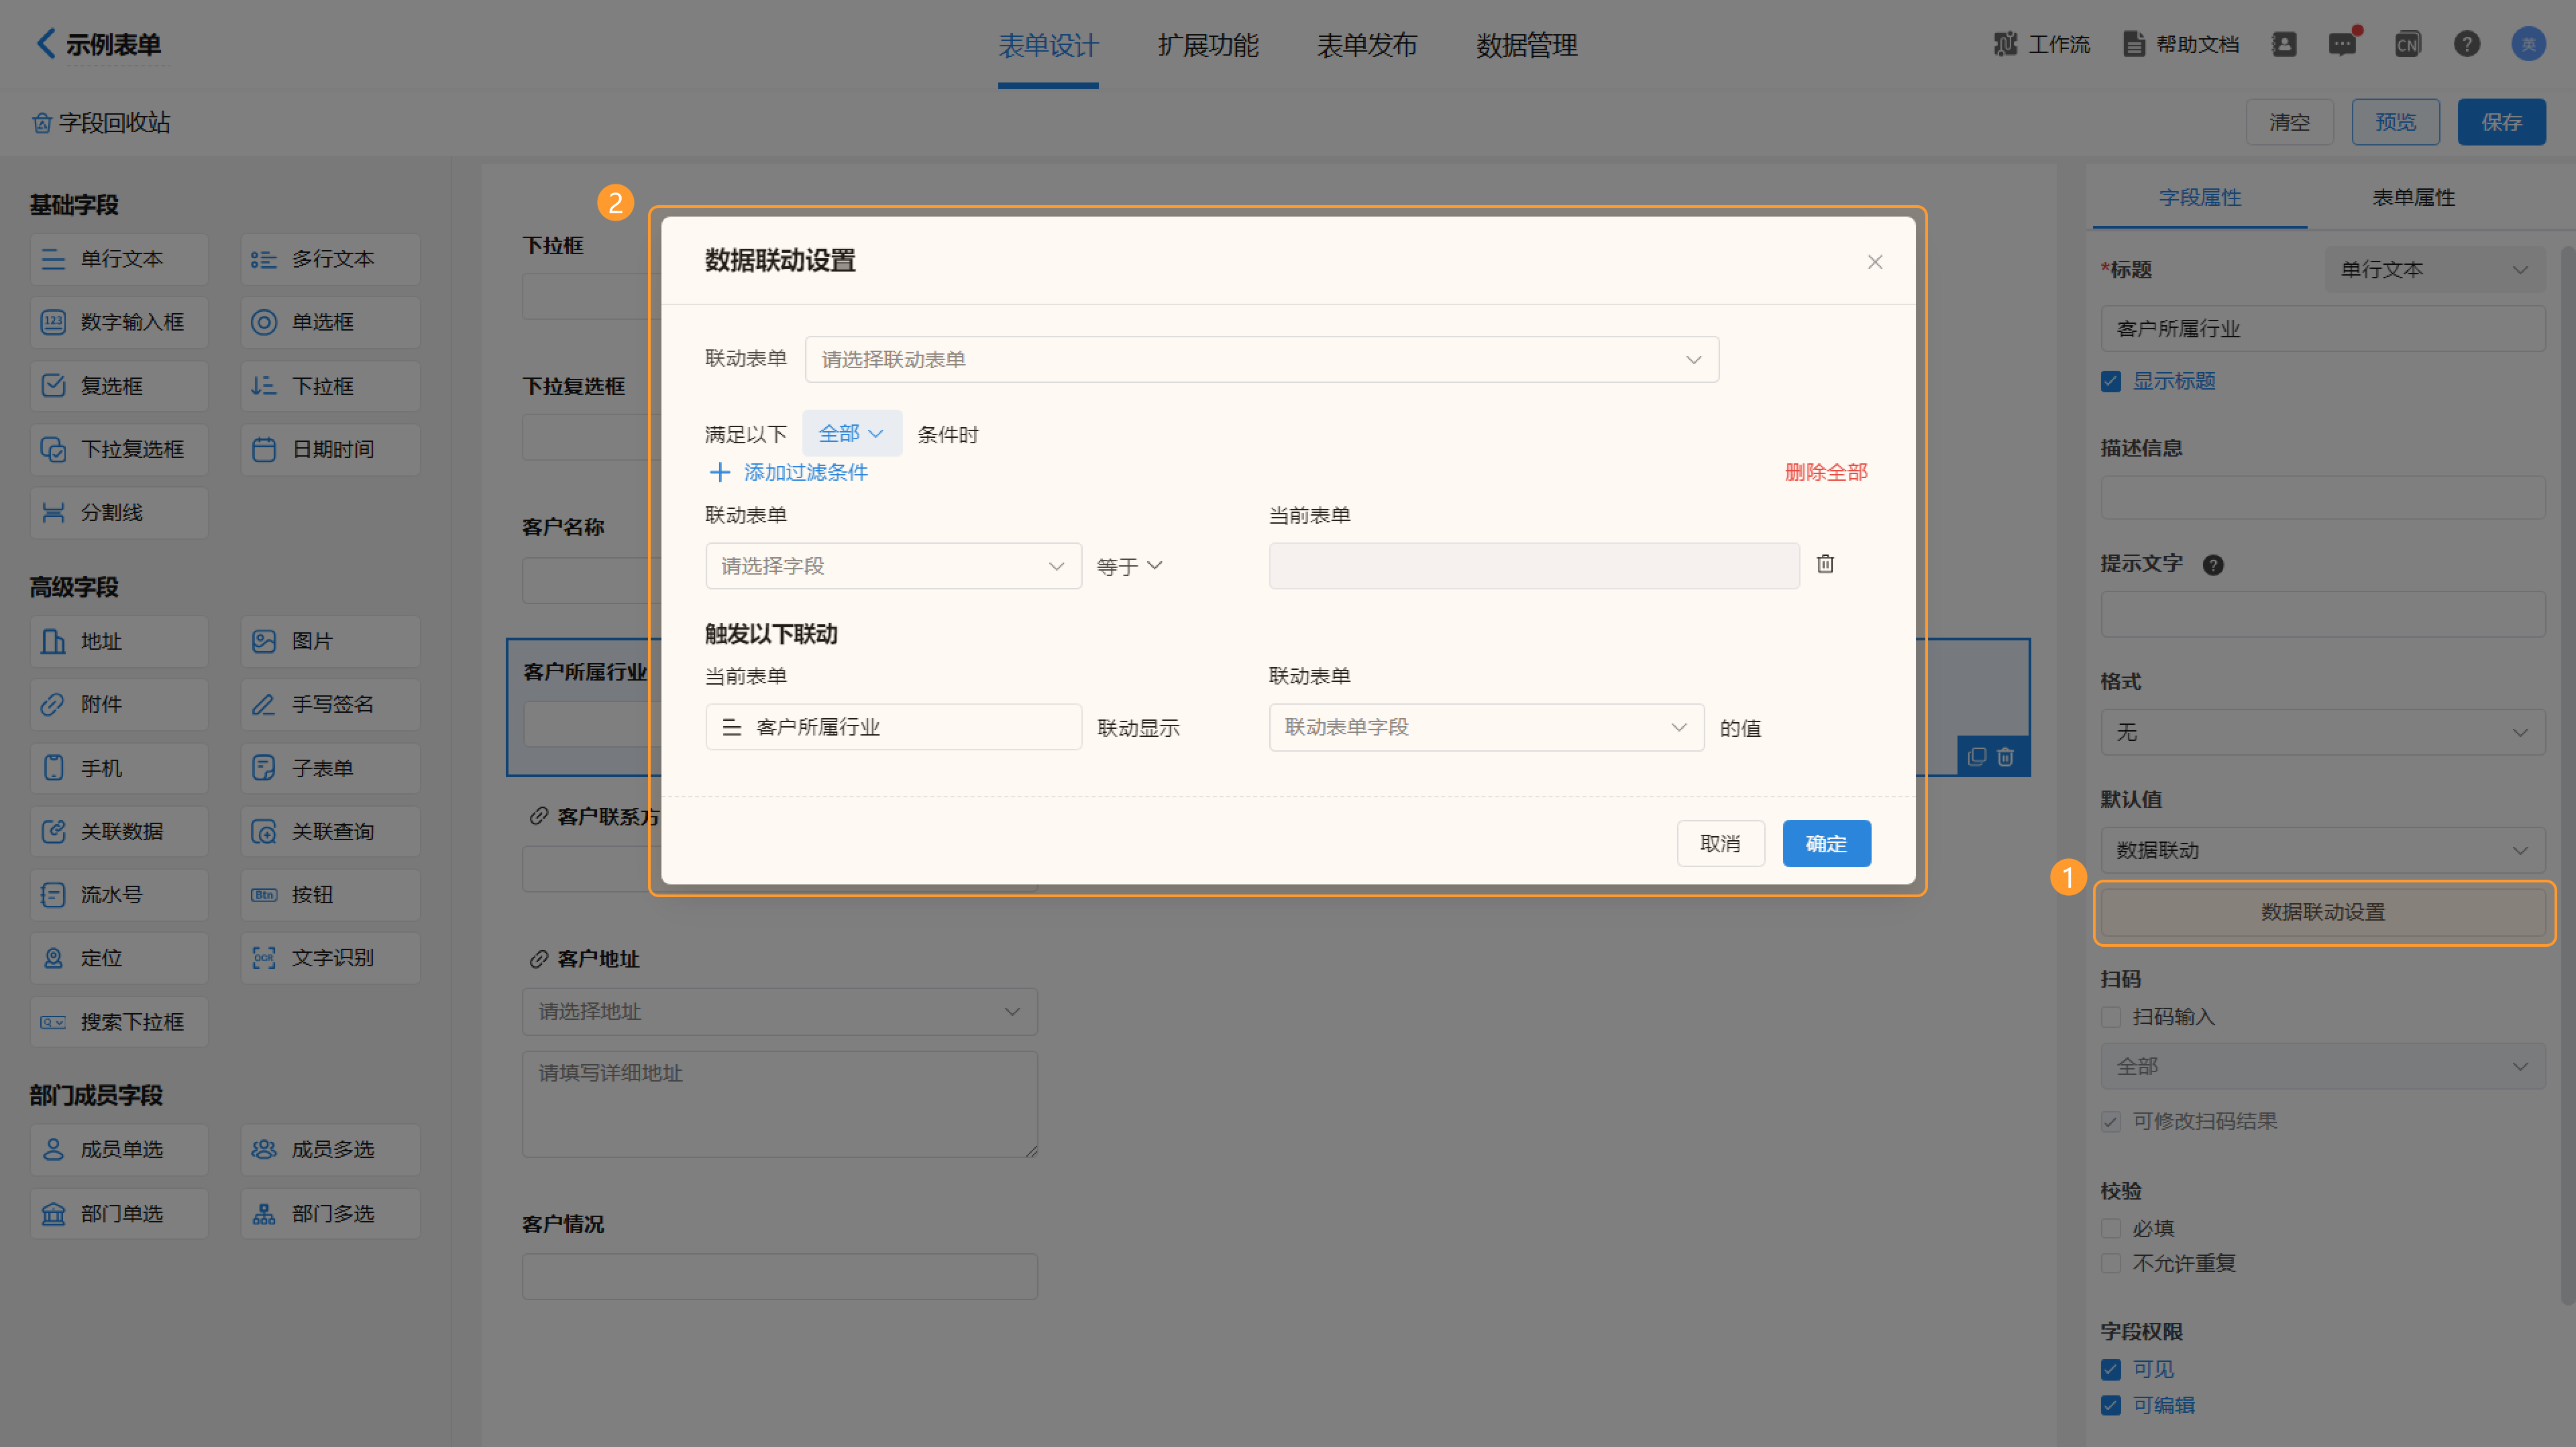Switch to the 扩展功能 tab

tap(1208, 46)
